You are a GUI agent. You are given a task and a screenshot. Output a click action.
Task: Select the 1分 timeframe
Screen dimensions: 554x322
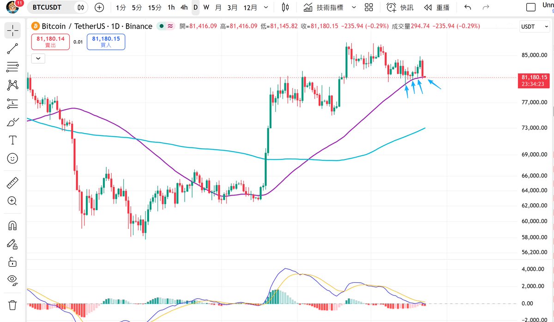point(121,7)
